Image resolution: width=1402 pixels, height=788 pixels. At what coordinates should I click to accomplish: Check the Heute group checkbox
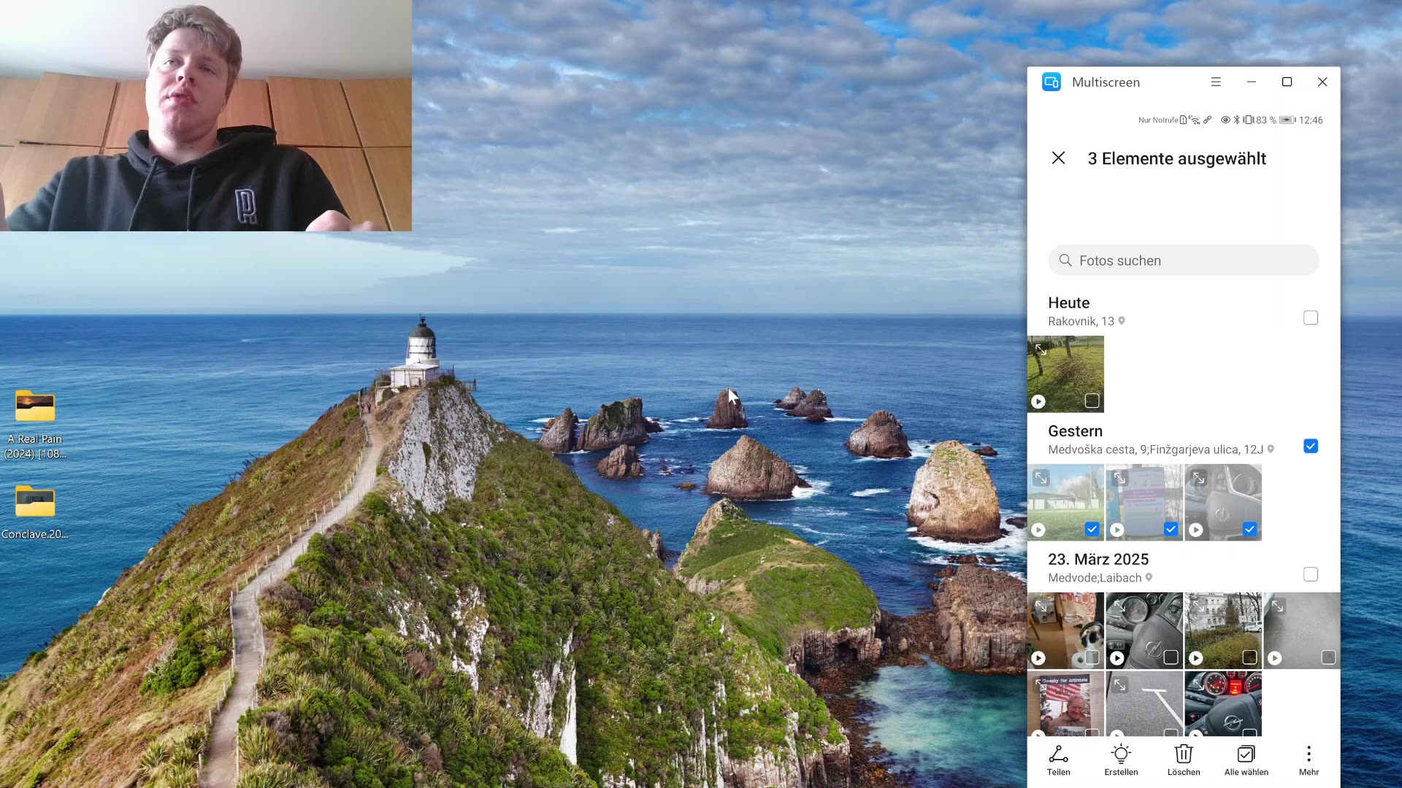coord(1311,318)
